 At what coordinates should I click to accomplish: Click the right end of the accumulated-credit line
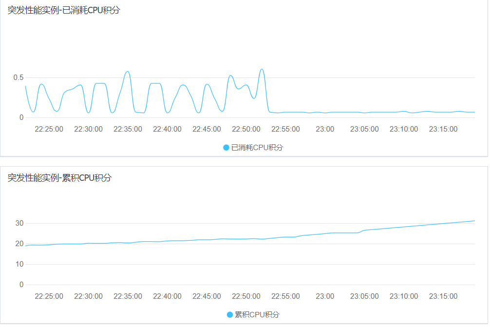pos(474,221)
